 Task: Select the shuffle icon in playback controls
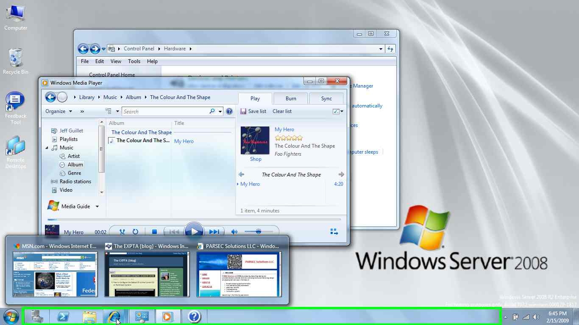pyautogui.click(x=122, y=231)
